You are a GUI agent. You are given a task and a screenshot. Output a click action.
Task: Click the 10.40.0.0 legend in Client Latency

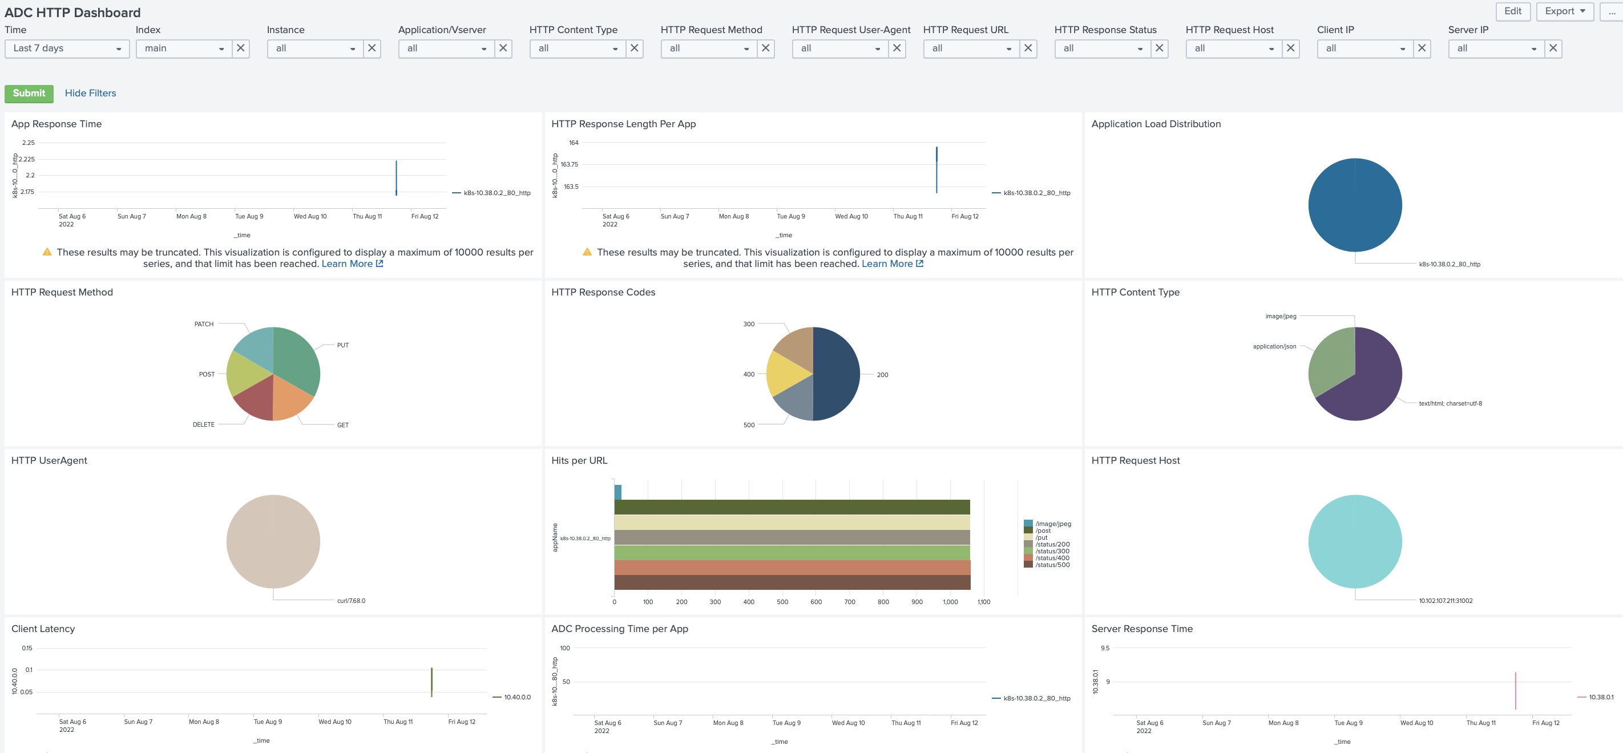(511, 697)
